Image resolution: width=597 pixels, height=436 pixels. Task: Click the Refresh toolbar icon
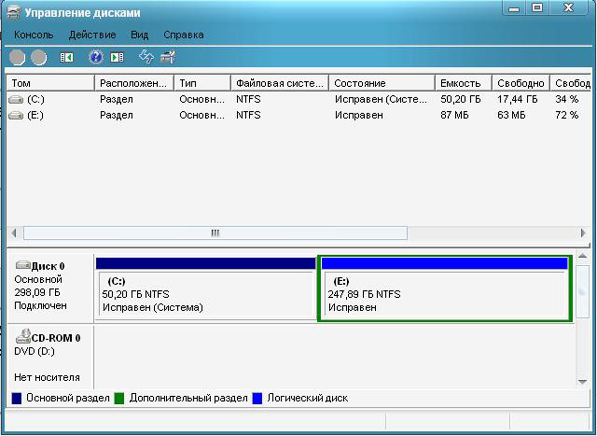(x=146, y=57)
